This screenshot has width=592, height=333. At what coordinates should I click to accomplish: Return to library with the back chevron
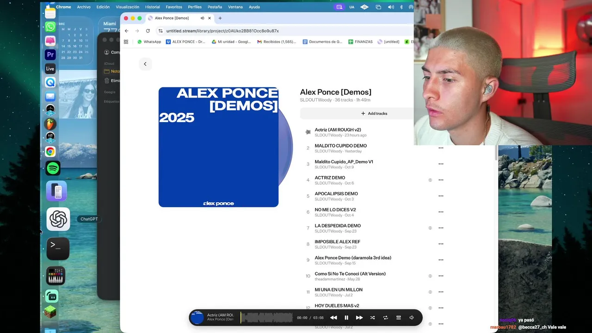click(145, 64)
